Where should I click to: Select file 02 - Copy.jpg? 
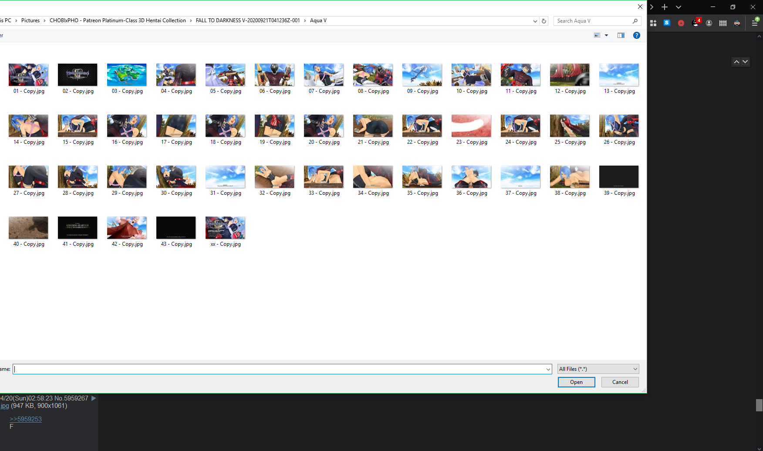78,79
